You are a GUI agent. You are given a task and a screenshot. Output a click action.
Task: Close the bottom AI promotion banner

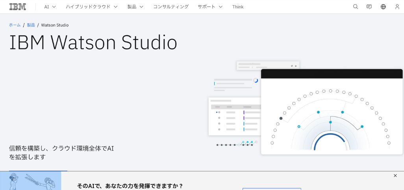point(395,175)
